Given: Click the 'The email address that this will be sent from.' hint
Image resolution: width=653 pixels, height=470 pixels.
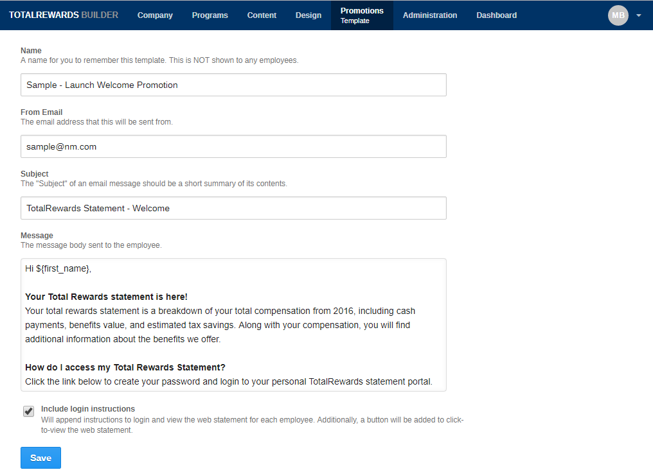Looking at the screenshot, I should tap(96, 122).
